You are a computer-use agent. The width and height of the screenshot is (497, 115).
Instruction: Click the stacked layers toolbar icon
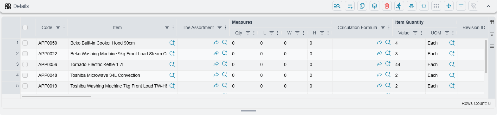tap(374, 6)
